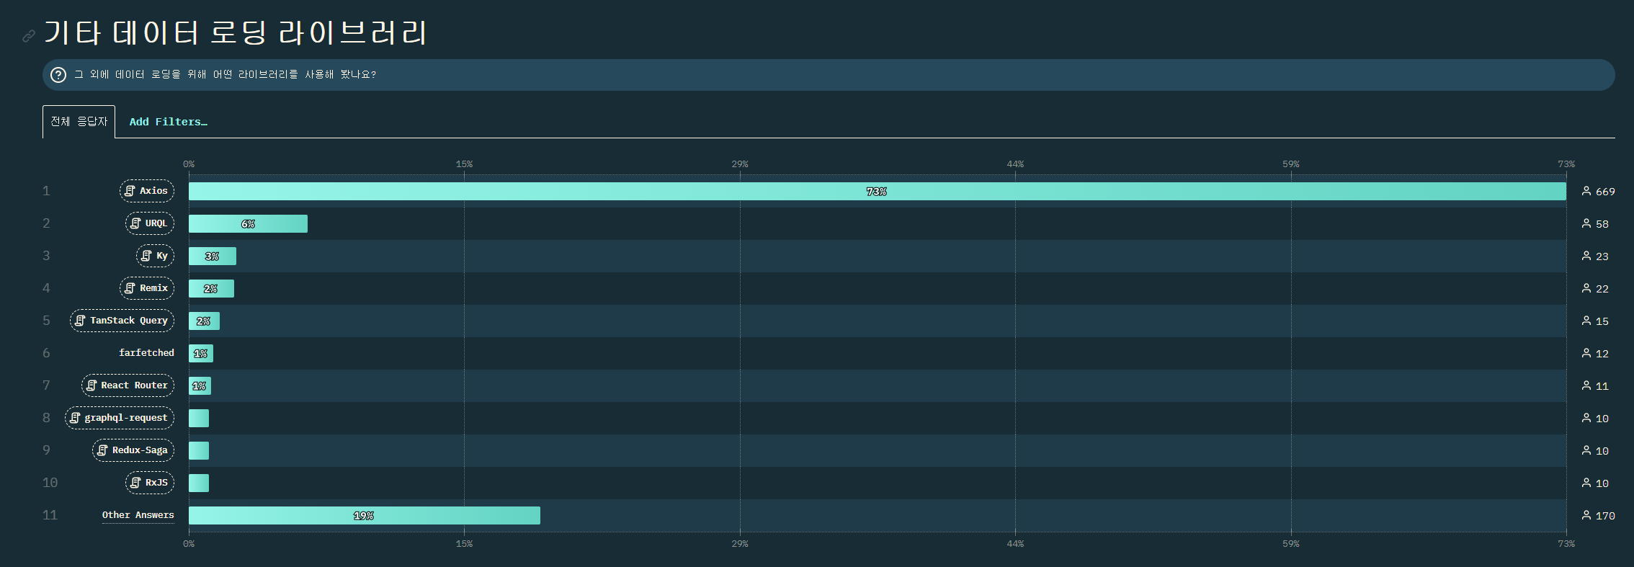Click the bottom axis 59% label
This screenshot has height=567, width=1634.
click(1291, 544)
